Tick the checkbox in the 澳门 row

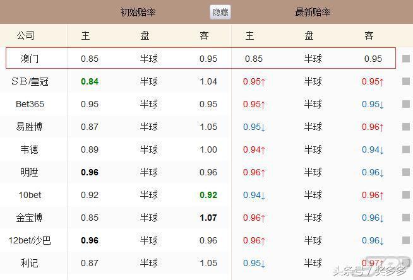[406, 59]
